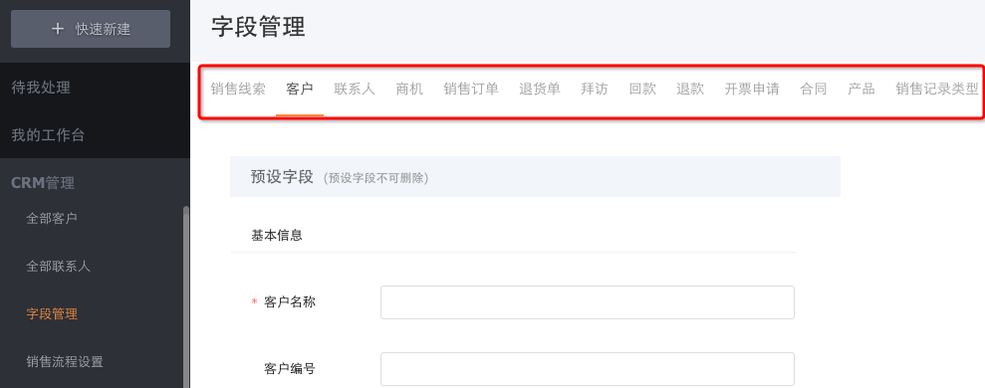Select the 合同 tab
The height and width of the screenshot is (388, 985).
pyautogui.click(x=814, y=90)
